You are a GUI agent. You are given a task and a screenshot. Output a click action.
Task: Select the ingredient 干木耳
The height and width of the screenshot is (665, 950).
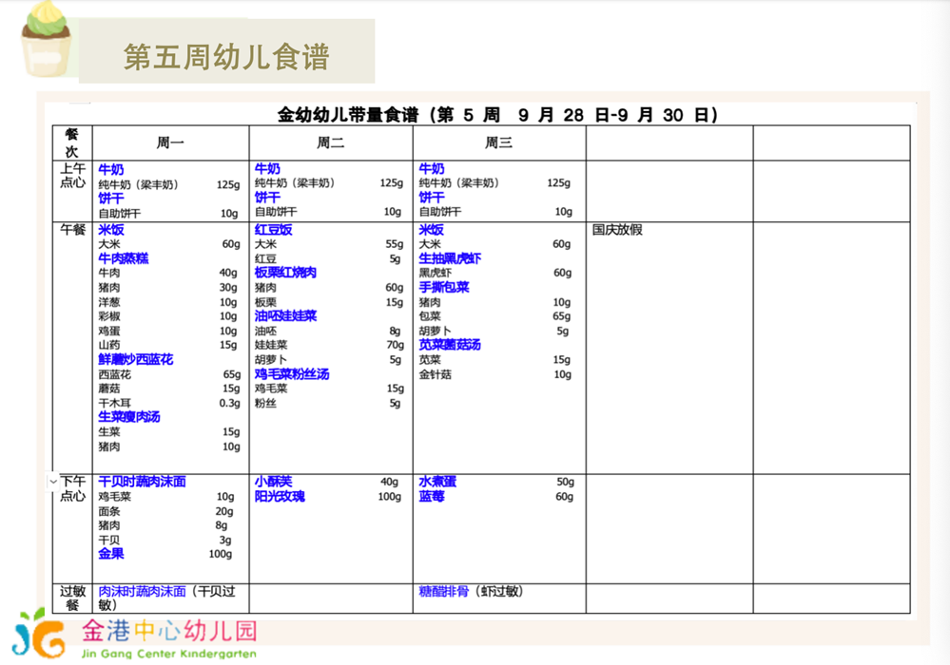pyautogui.click(x=114, y=403)
